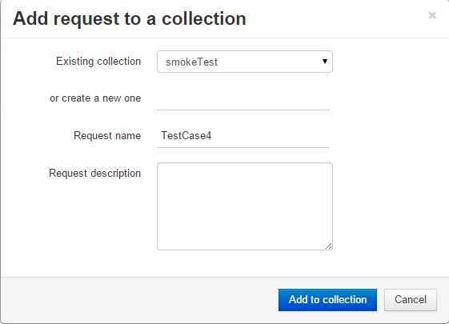The height and width of the screenshot is (324, 449).
Task: Click the TestCase4 text in the name field
Action: coord(186,135)
